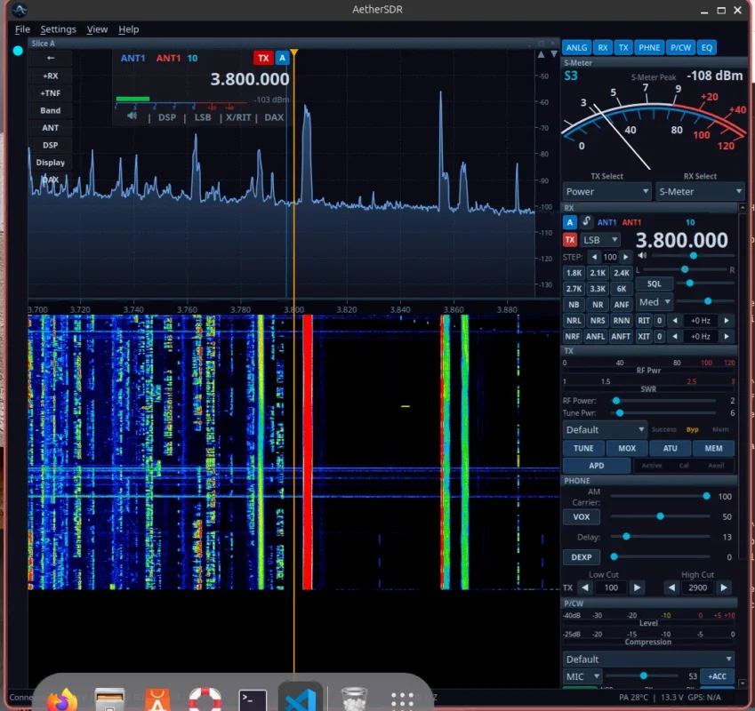Switch to the ANLG panel tab

[x=576, y=48]
